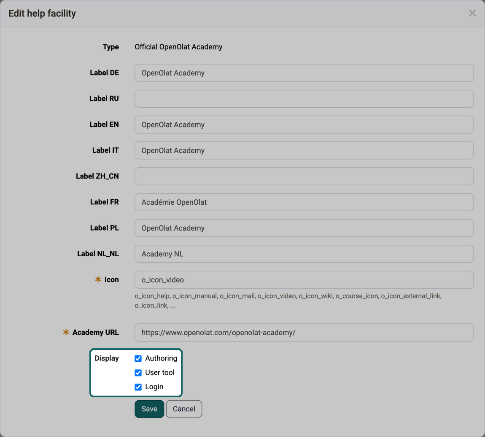
Task: Click the Label EN input field
Action: pyautogui.click(x=304, y=125)
